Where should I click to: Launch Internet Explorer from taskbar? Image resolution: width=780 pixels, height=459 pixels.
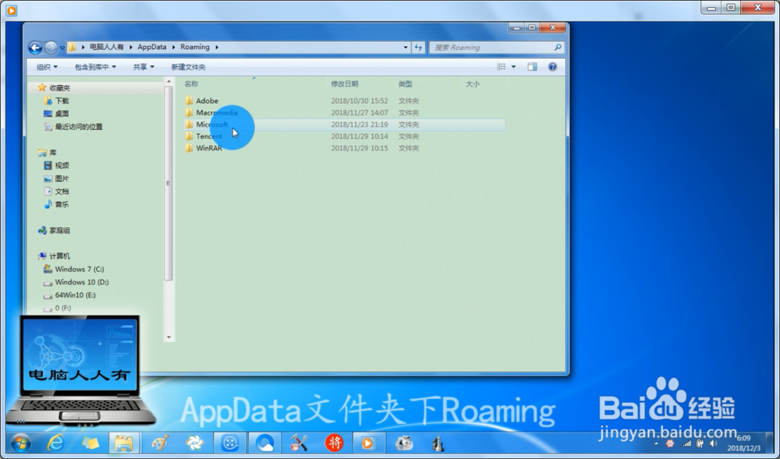coord(55,443)
